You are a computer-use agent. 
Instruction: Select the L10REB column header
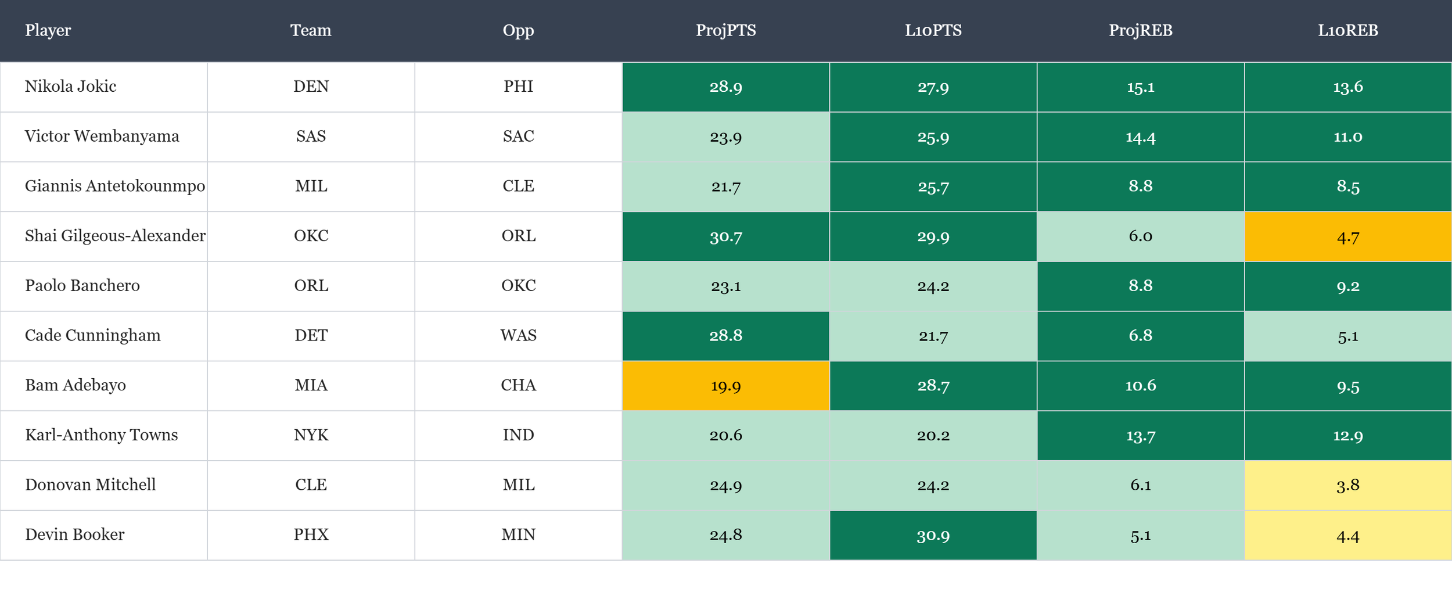1347,30
